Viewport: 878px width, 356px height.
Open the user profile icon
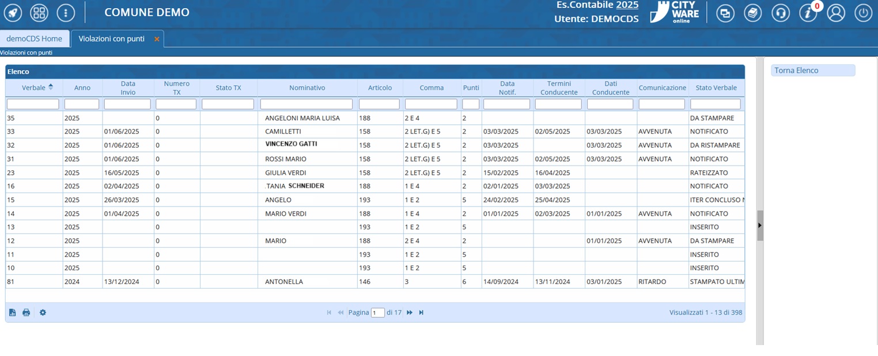[x=835, y=13]
